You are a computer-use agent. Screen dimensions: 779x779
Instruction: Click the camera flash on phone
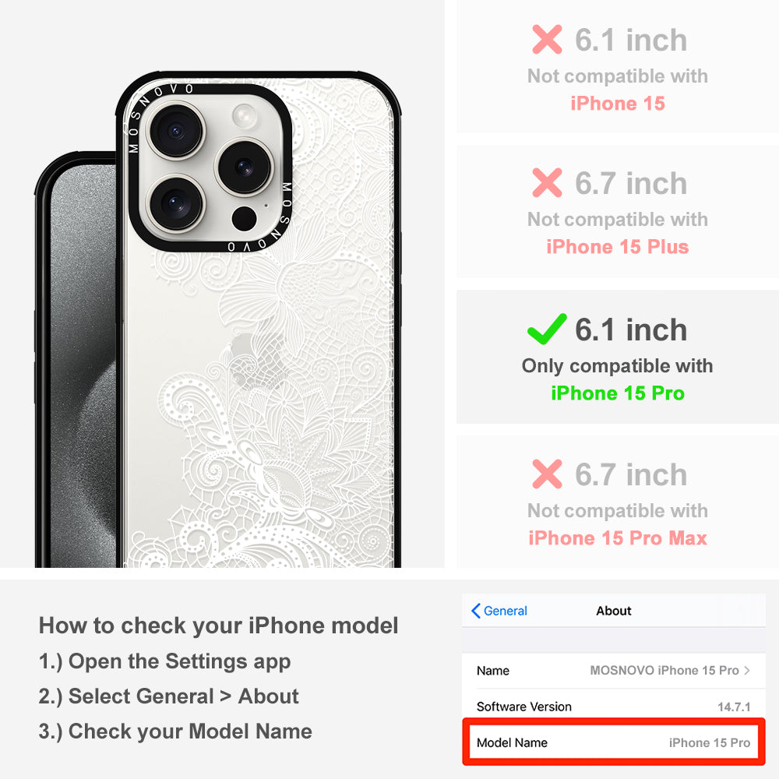pos(245,117)
